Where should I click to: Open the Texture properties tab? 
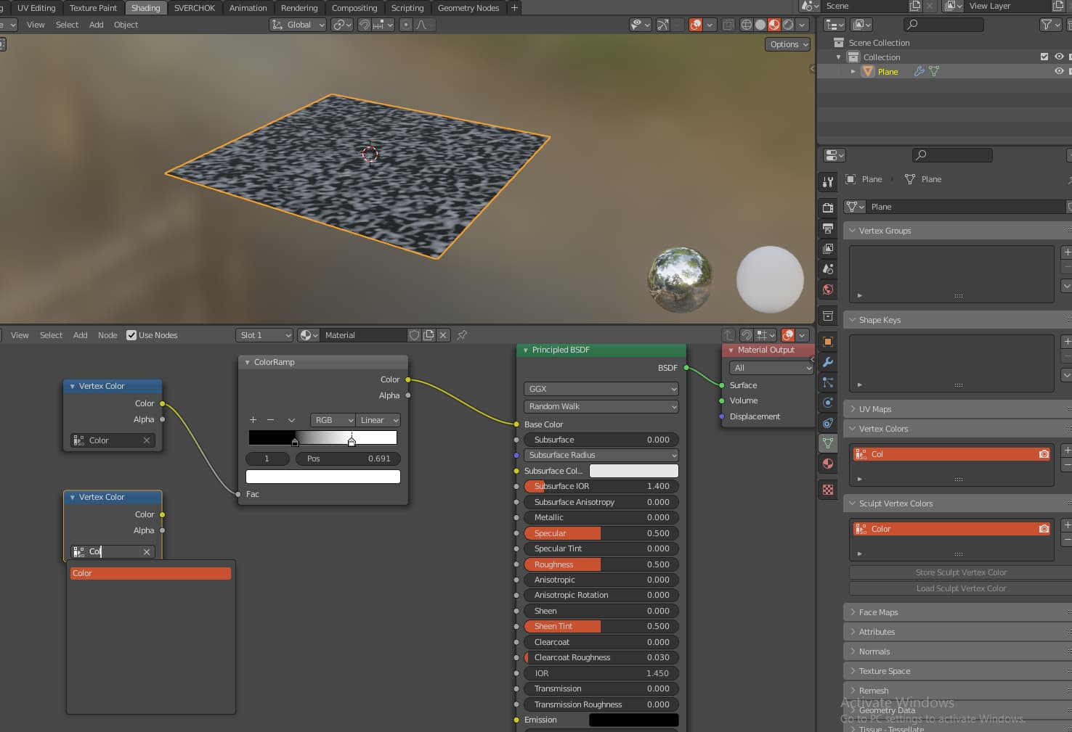coord(827,490)
